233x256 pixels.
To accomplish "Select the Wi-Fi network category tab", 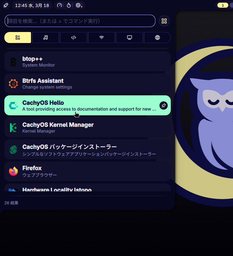I will (x=102, y=38).
